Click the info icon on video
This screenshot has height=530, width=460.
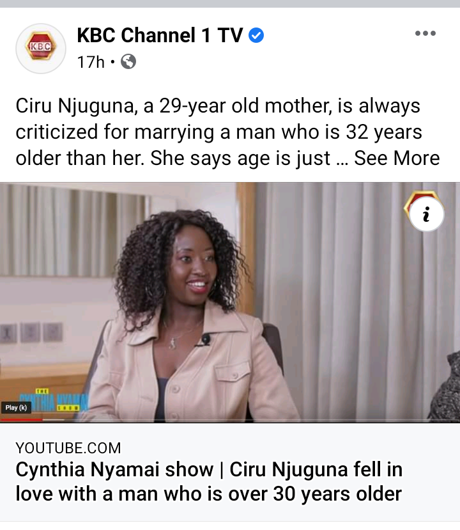pyautogui.click(x=427, y=214)
